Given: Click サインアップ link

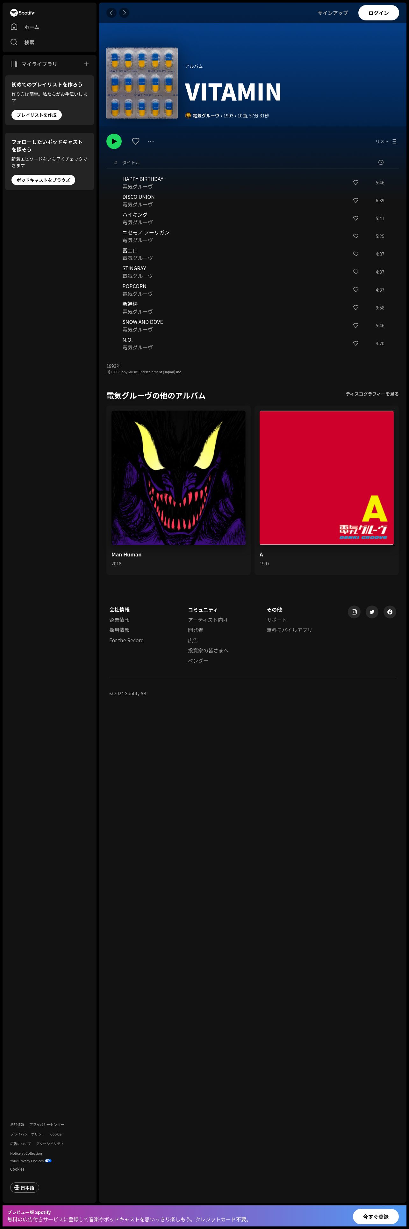Looking at the screenshot, I should [333, 13].
